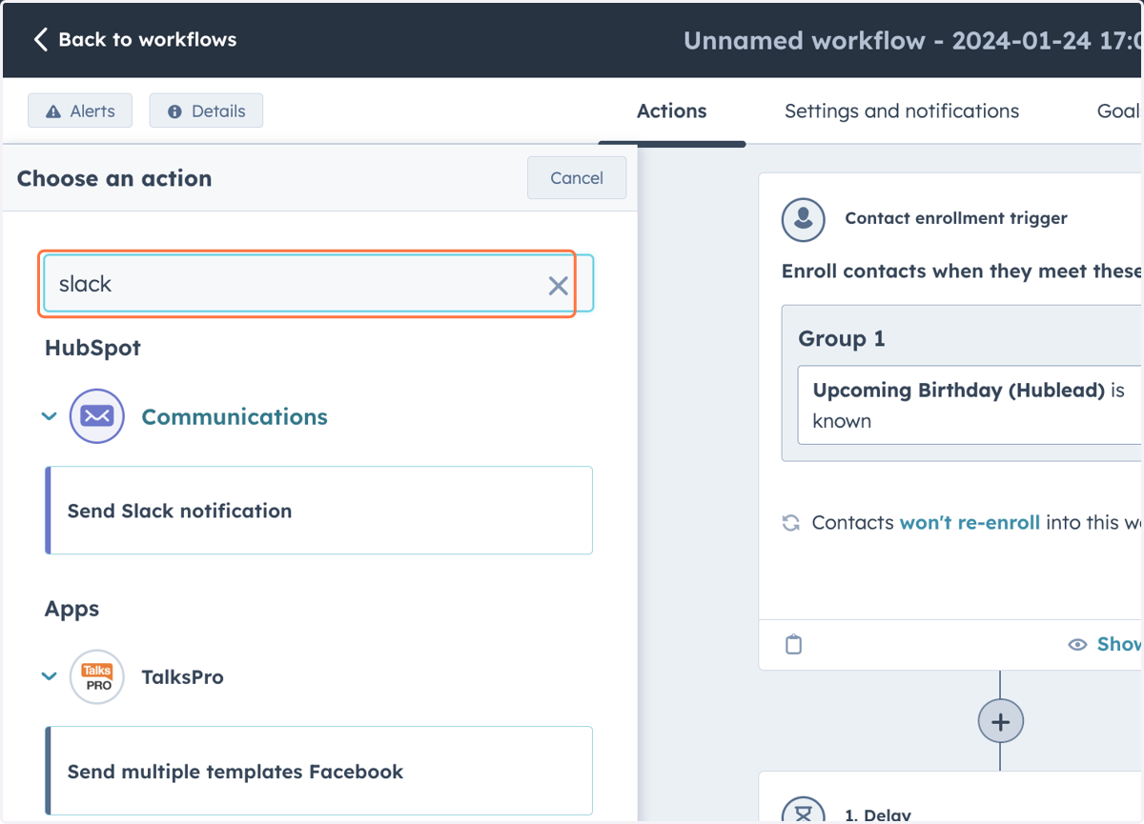
Task: Collapse the TalksPro app section chevron
Action: pos(50,677)
